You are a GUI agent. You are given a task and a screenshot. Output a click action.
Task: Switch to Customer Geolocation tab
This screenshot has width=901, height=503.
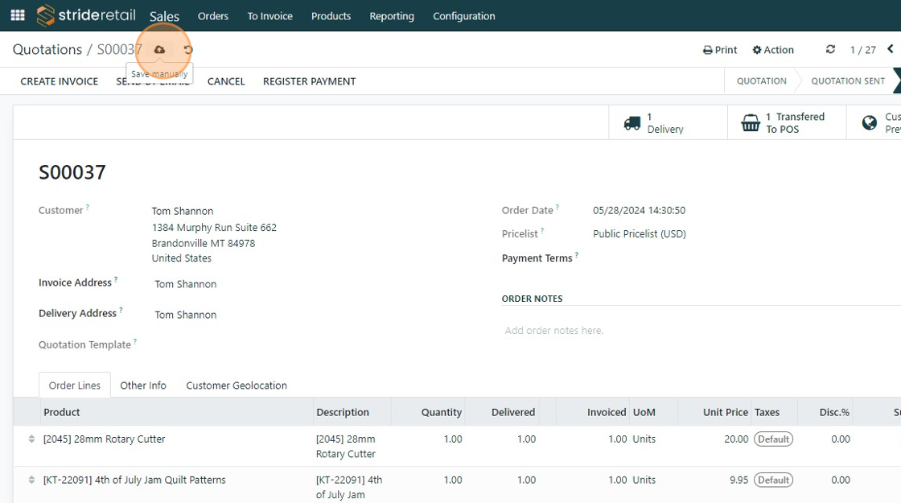(237, 385)
